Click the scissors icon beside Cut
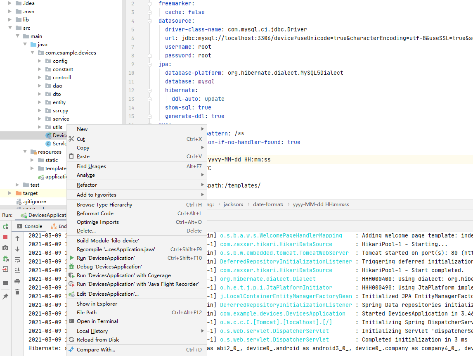Viewport: 473px width, 356px height. (71, 139)
